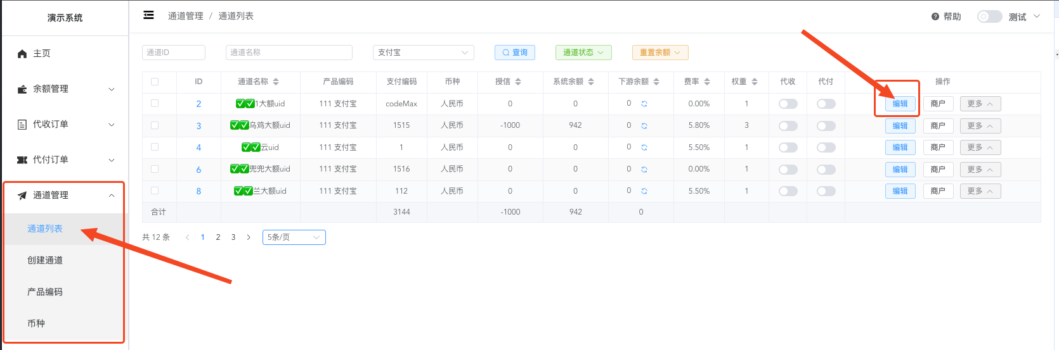Viewport: 1059px width, 350px height.
Task: Click the 查询 search button
Action: click(515, 53)
